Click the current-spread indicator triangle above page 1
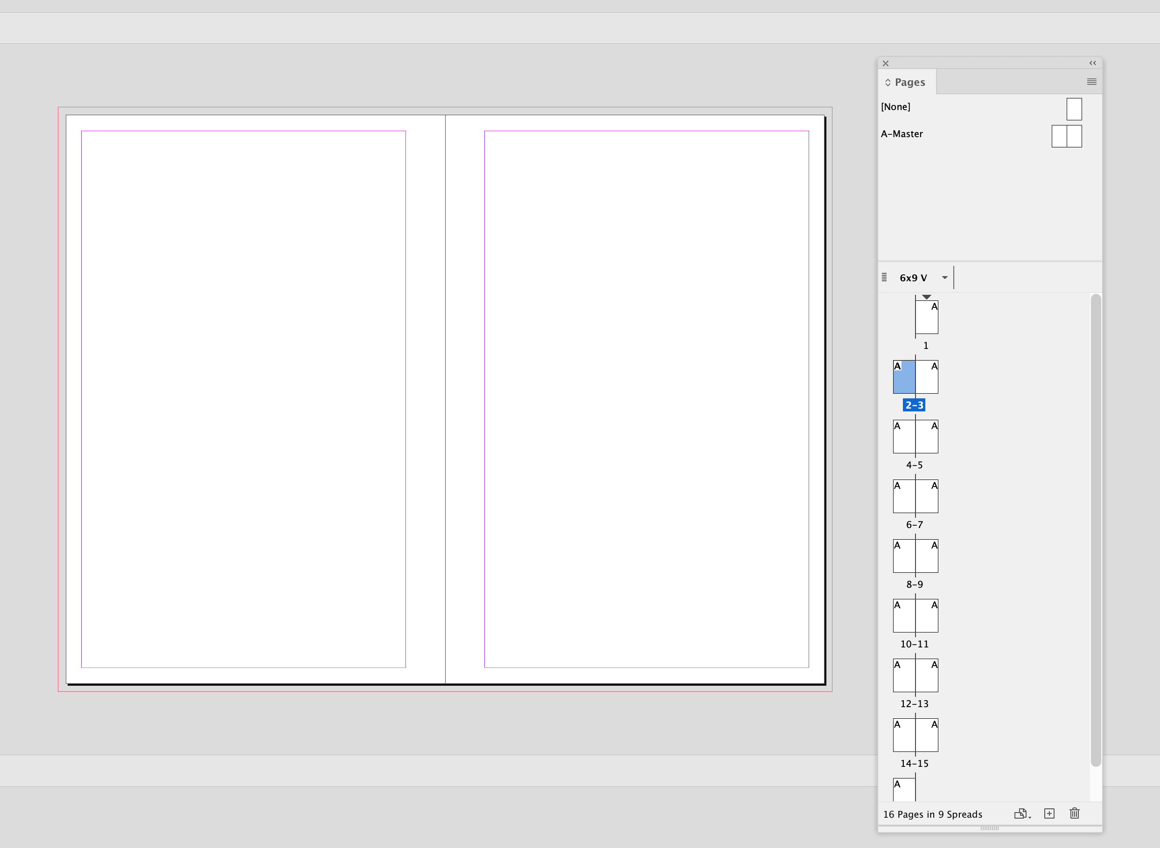Image resolution: width=1160 pixels, height=848 pixels. coord(926,296)
